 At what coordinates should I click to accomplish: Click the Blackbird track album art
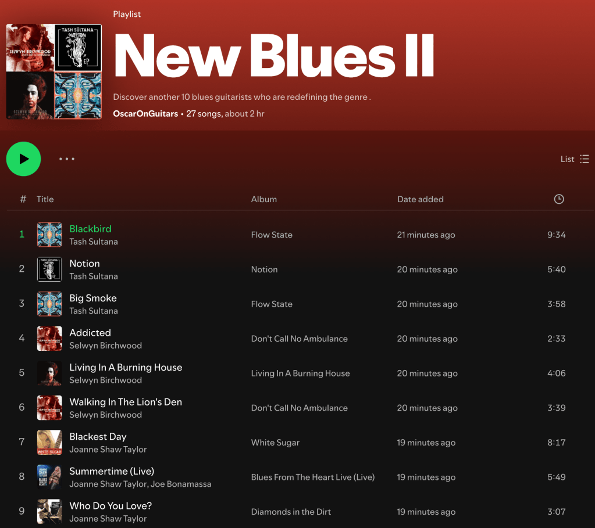49,235
